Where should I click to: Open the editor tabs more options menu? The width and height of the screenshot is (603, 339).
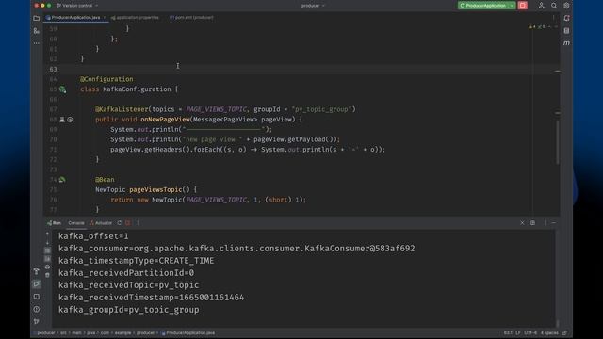(554, 18)
